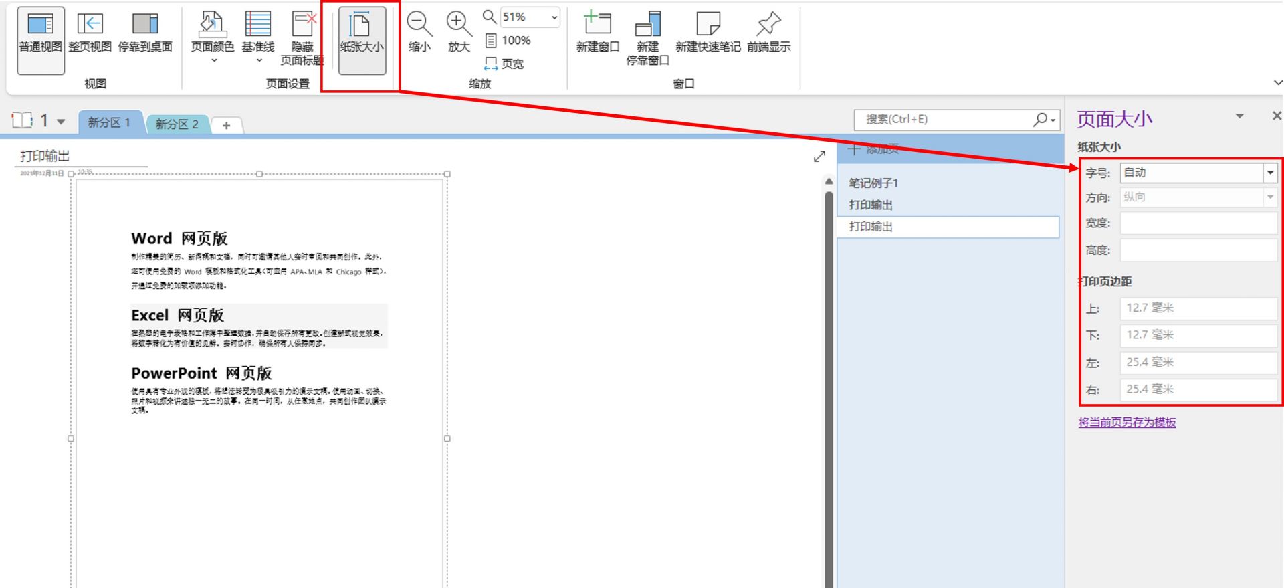This screenshot has height=588, width=1284.
Task: Click the 上 top margin field
Action: pyautogui.click(x=1198, y=308)
